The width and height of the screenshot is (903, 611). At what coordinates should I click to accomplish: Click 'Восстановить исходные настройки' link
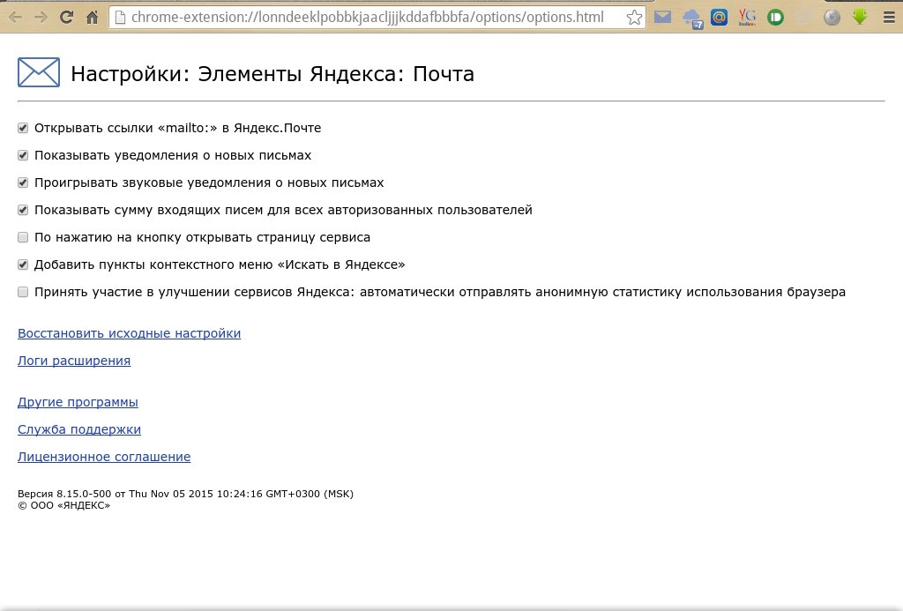(x=129, y=333)
